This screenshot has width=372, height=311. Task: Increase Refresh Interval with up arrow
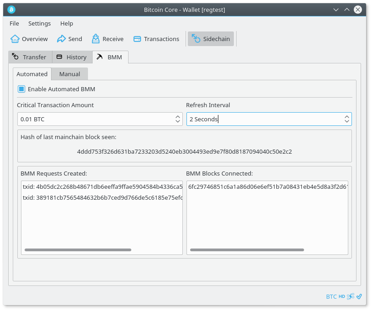[x=347, y=117]
